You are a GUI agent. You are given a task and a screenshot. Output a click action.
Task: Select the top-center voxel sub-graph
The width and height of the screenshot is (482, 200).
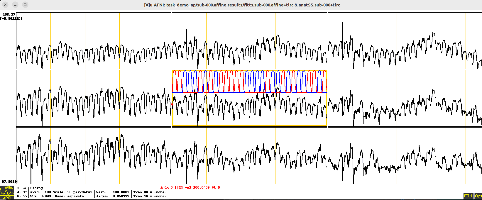pyautogui.click(x=249, y=40)
